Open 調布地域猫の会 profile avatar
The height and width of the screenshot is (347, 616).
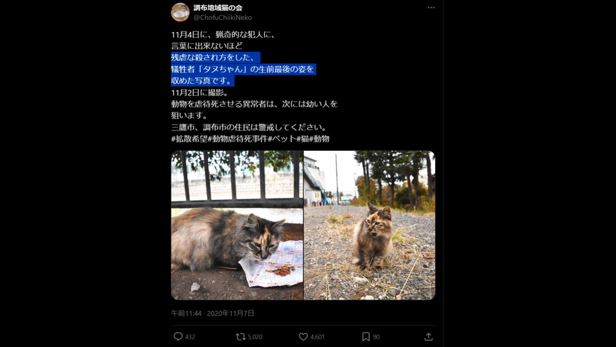tap(180, 12)
